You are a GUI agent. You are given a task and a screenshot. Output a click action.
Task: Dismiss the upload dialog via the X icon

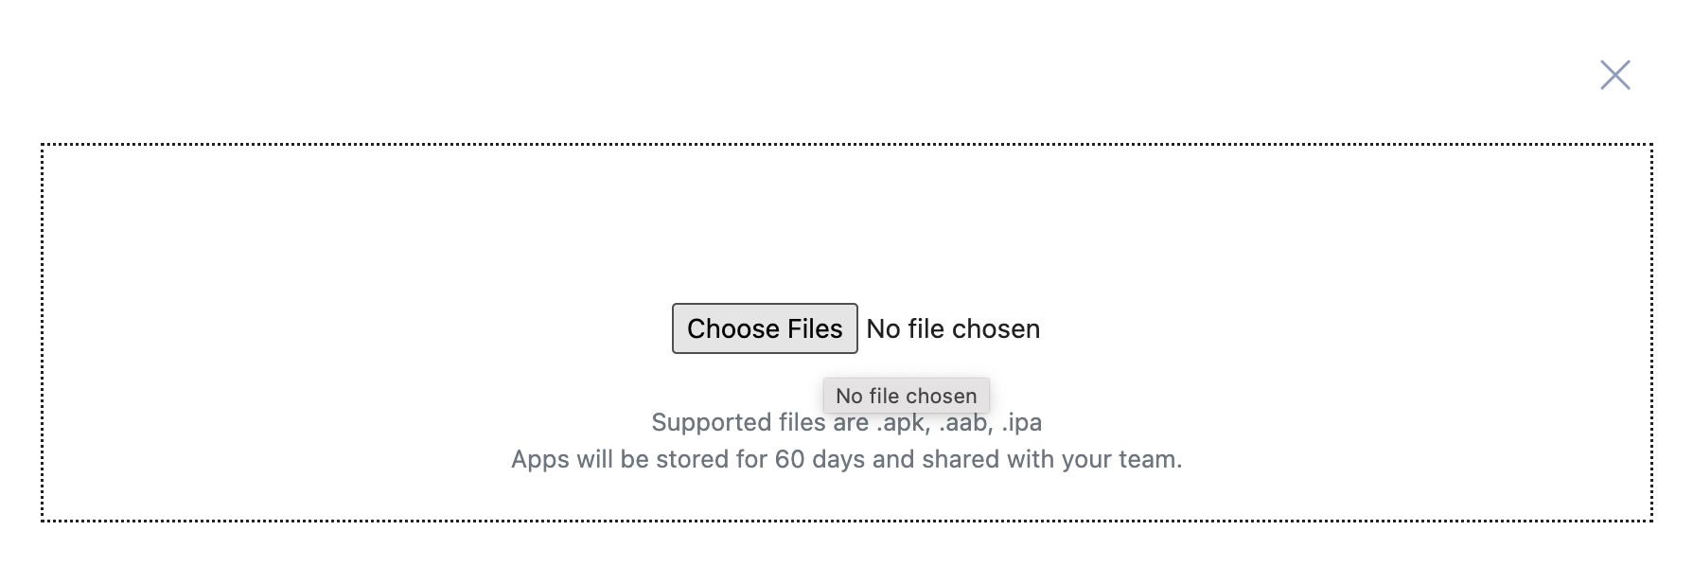[1616, 76]
